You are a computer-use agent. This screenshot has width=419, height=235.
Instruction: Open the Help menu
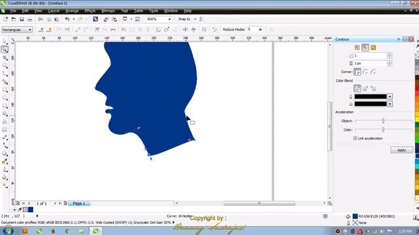pyautogui.click(x=188, y=11)
